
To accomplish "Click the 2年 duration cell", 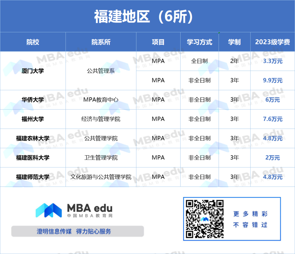I will pyautogui.click(x=234, y=61).
